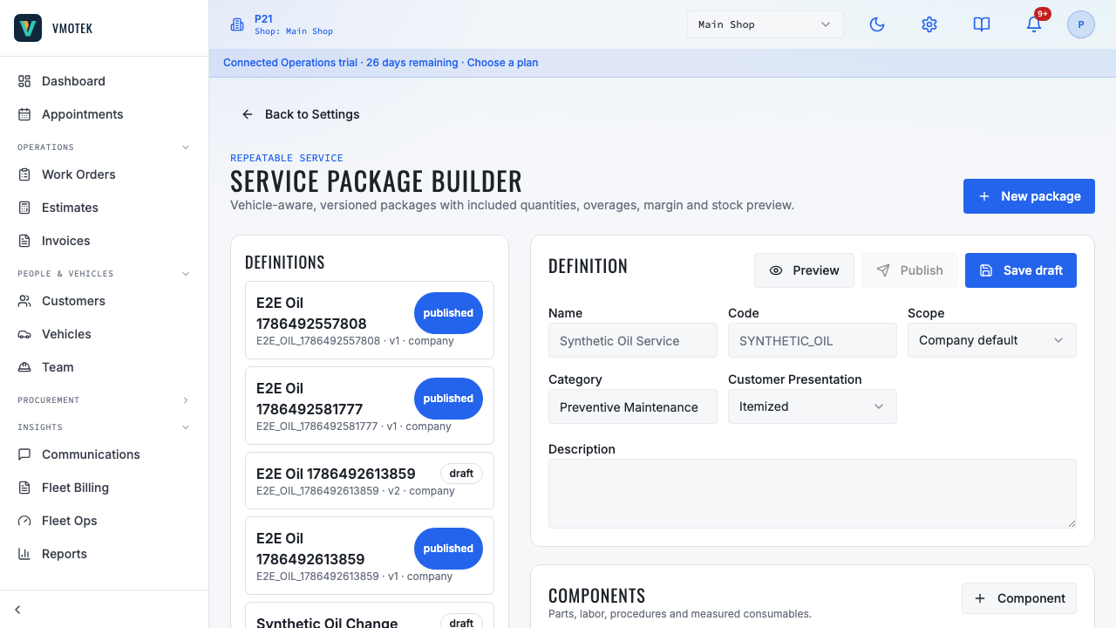This screenshot has width=1116, height=628.
Task: Go to Work Orders
Action: click(x=105, y=174)
